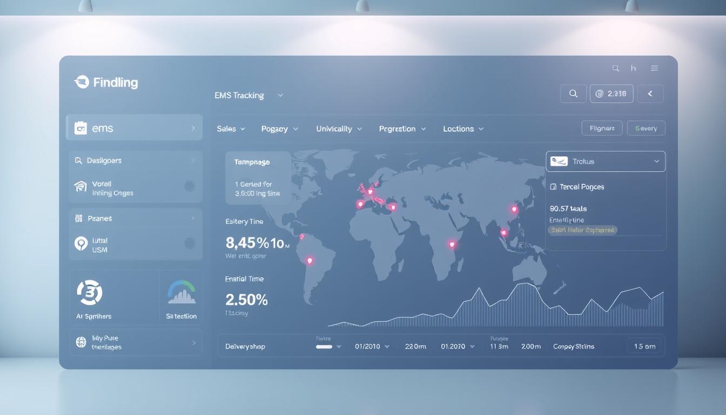Switch to the Prgrestion tab
Viewport: 726px width, 415px height.
(402, 129)
